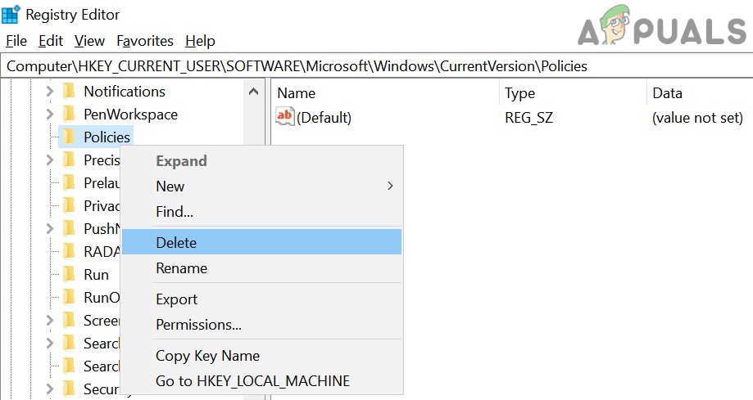Click the Type column header
The width and height of the screenshot is (753, 400).
(x=519, y=93)
